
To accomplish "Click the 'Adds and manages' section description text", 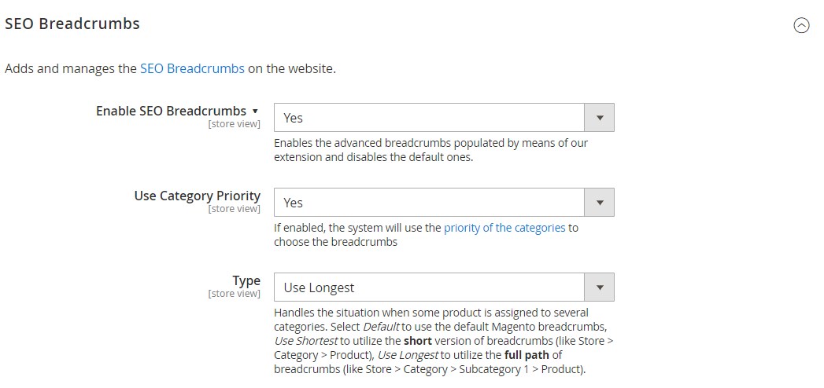I will pyautogui.click(x=71, y=68).
